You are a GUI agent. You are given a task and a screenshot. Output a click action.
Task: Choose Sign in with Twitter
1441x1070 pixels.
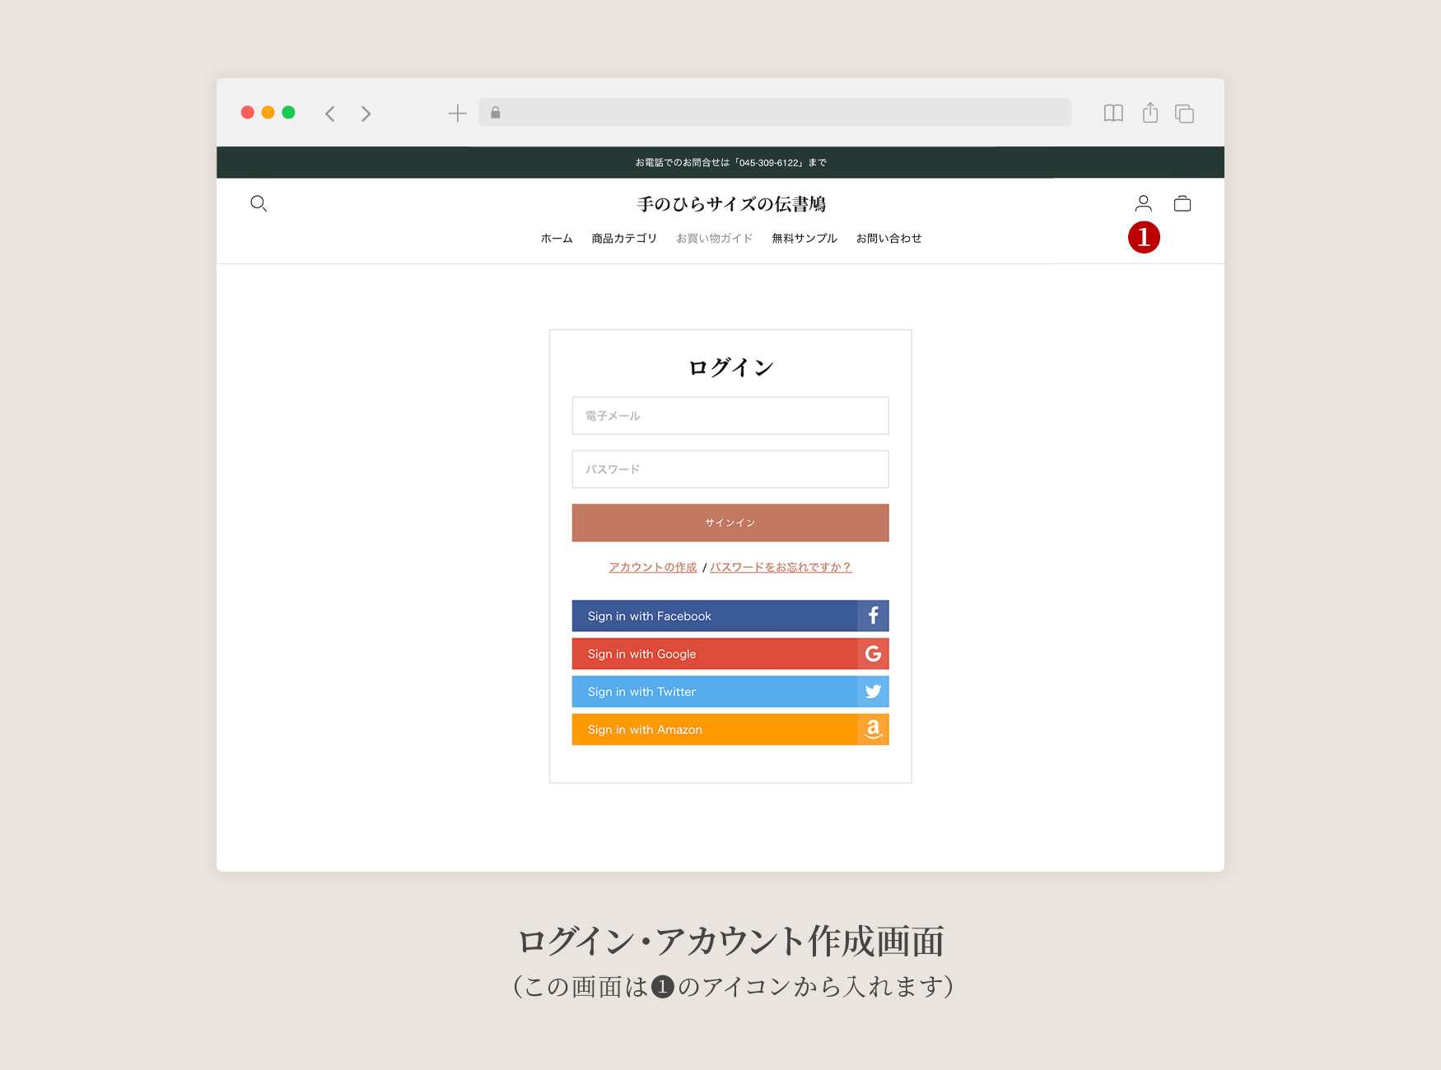[x=730, y=691]
